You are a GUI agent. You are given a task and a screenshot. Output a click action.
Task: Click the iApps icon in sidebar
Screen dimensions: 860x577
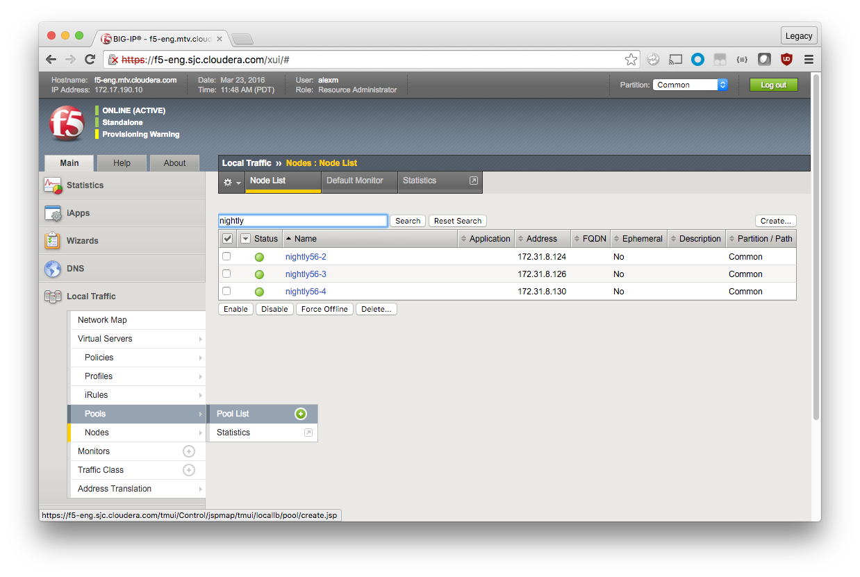[x=53, y=213]
